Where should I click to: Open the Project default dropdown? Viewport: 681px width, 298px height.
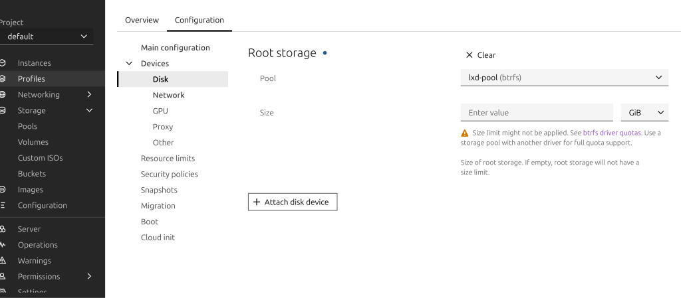point(47,37)
